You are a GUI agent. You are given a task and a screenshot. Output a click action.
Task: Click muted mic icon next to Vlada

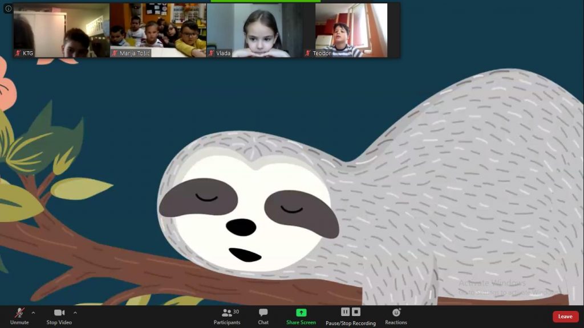[x=212, y=53]
